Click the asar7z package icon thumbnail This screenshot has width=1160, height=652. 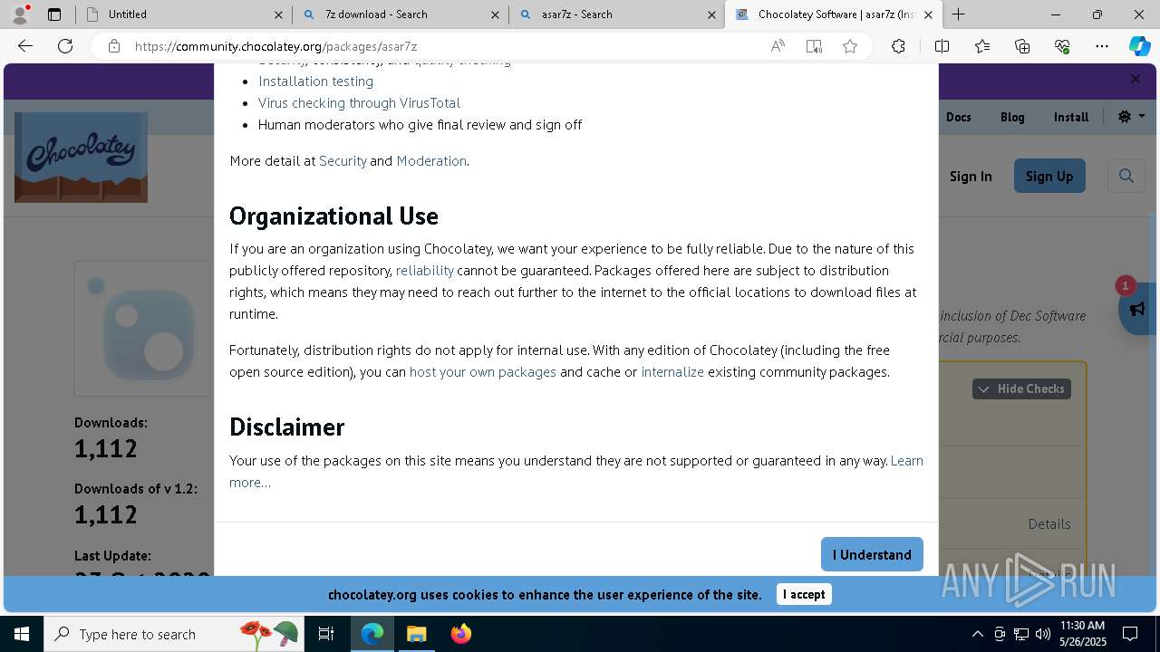tap(142, 329)
